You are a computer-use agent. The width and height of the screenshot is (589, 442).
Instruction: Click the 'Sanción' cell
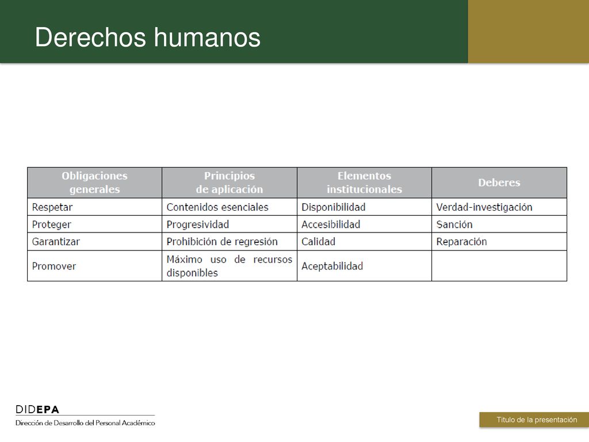[x=499, y=224]
